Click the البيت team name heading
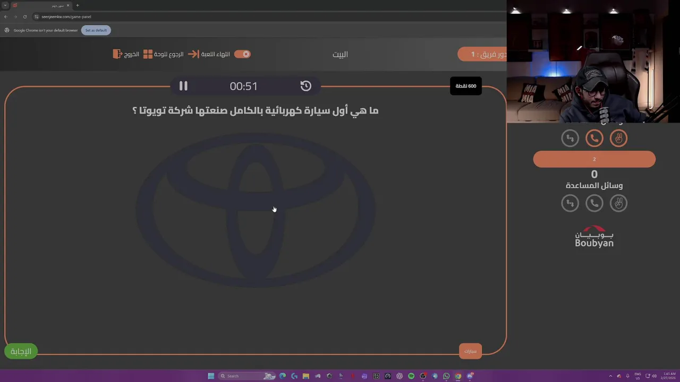Screen dimensions: 680x382 click(340, 54)
